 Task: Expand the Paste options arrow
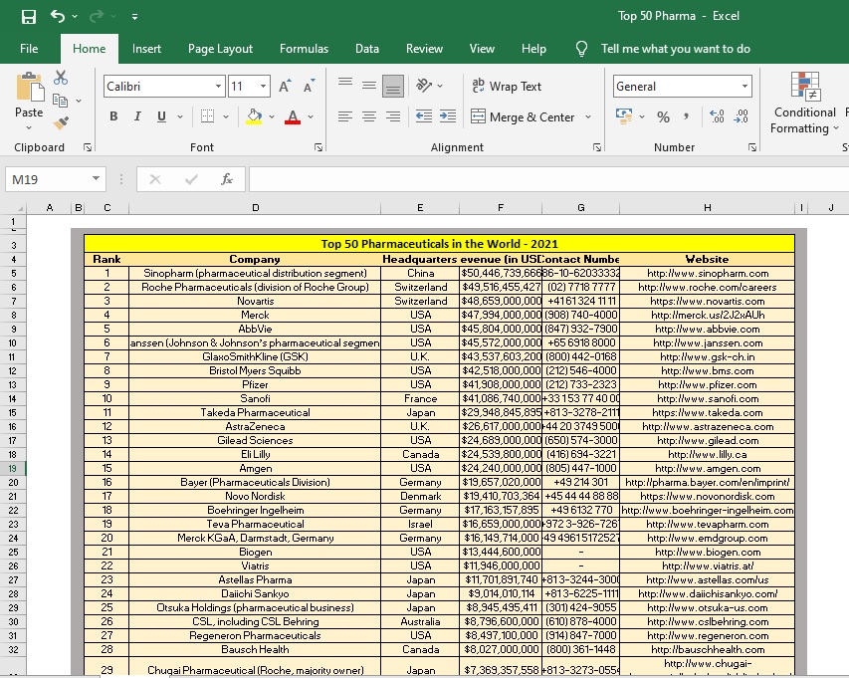click(29, 127)
